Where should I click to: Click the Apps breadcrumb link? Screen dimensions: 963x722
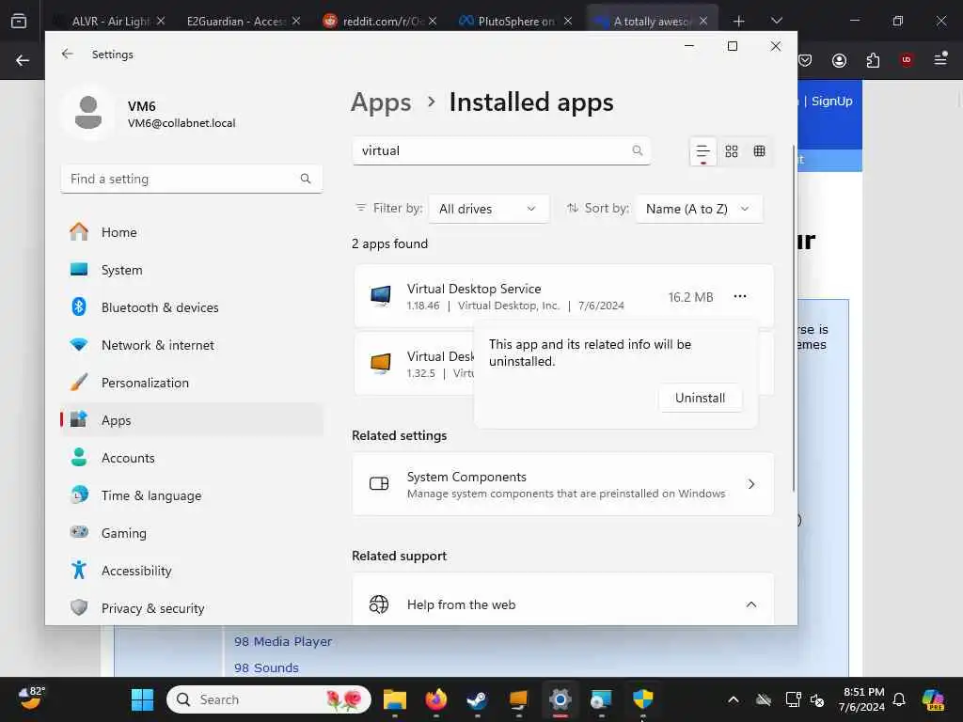[381, 102]
